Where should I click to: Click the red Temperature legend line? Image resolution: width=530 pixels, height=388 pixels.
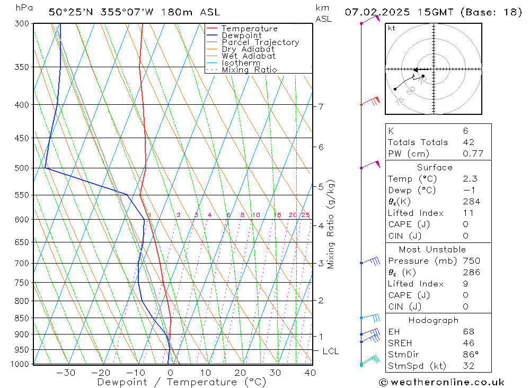tap(212, 29)
